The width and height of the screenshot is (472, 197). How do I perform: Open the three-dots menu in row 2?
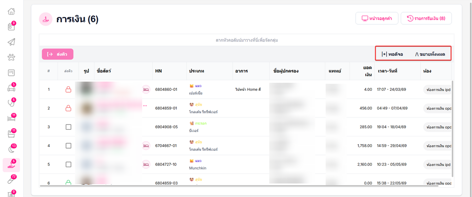(145, 106)
